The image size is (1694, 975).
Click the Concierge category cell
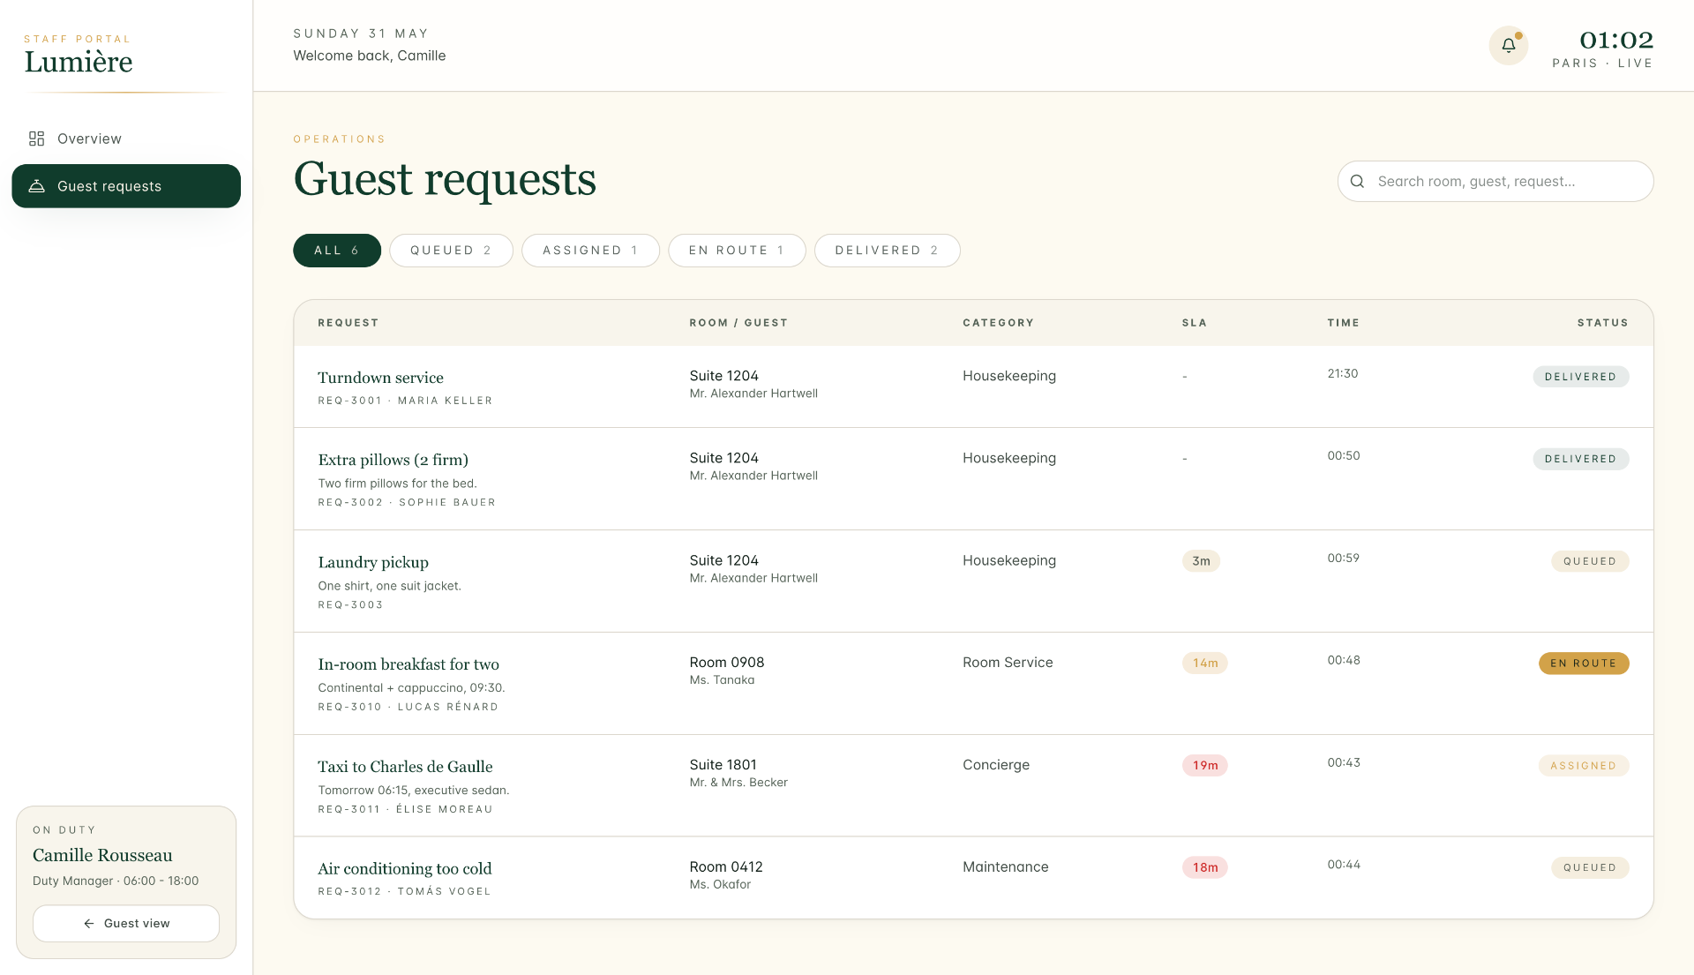[x=996, y=765]
